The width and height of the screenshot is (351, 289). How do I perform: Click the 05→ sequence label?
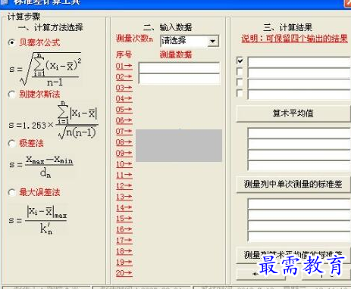(124, 110)
